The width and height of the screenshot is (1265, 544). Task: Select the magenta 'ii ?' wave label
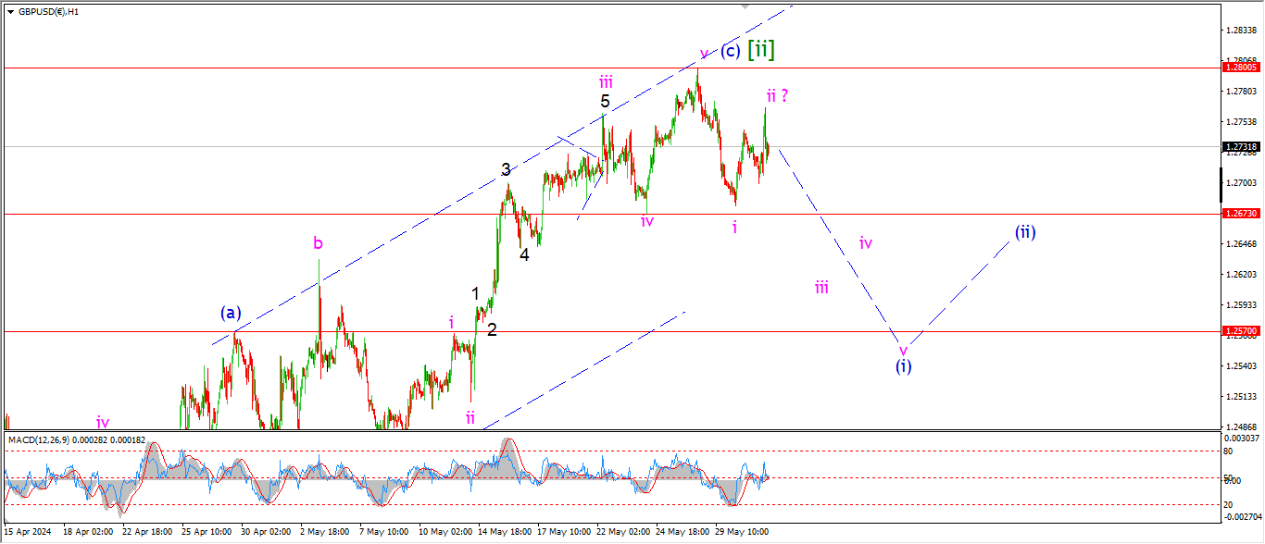point(776,94)
